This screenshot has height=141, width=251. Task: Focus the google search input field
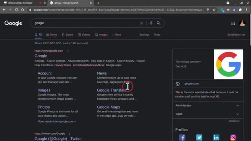(x=86, y=23)
